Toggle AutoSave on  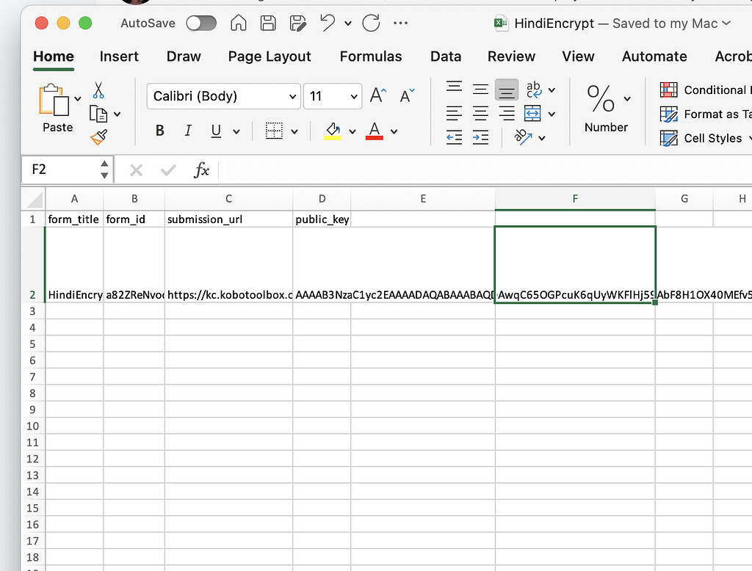pyautogui.click(x=200, y=23)
